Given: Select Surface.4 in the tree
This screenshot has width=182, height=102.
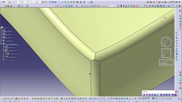Looking at the screenshot, I should (11, 47).
